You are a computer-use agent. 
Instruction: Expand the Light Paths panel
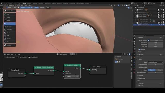[141, 55]
